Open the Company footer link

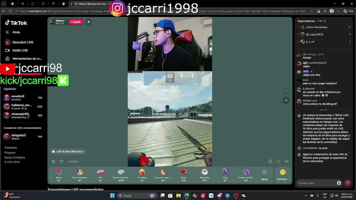[x=11, y=147]
